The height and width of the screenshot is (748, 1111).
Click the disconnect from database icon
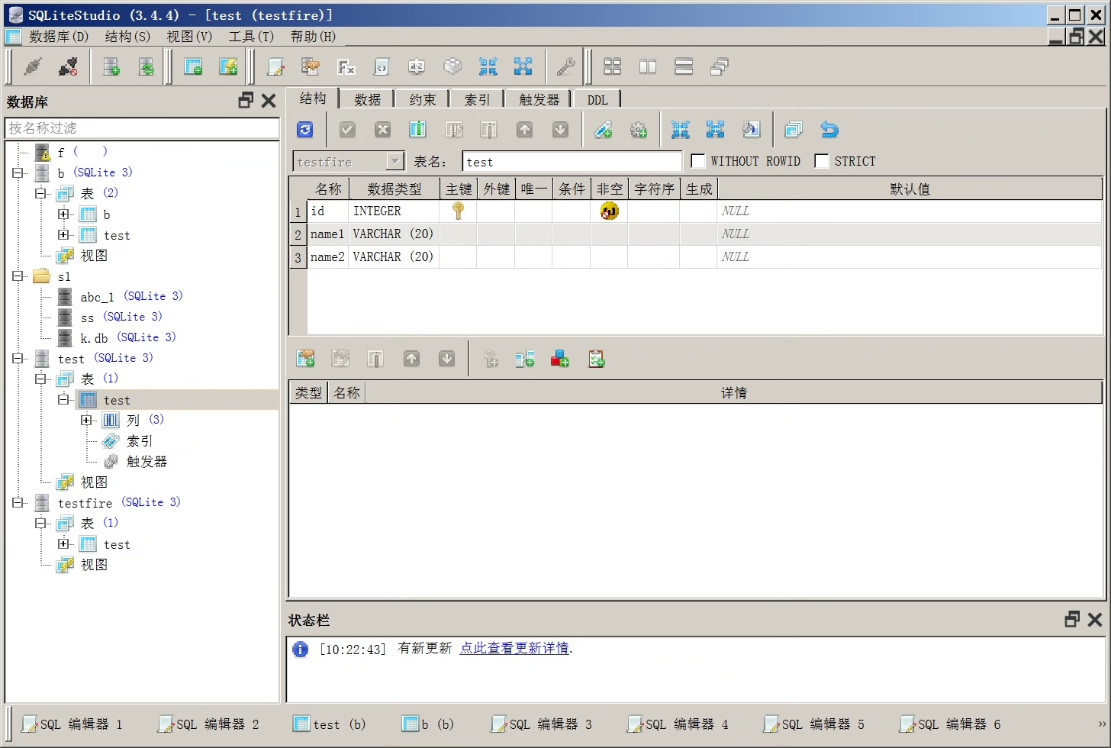(68, 67)
